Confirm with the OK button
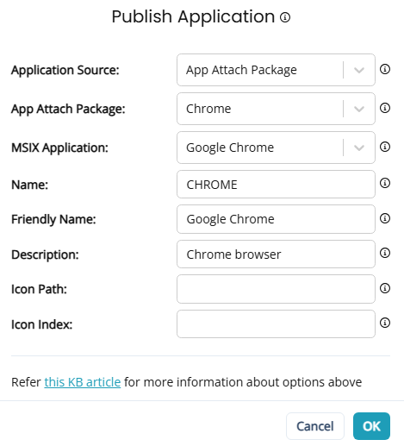The height and width of the screenshot is (446, 404). pos(371,426)
